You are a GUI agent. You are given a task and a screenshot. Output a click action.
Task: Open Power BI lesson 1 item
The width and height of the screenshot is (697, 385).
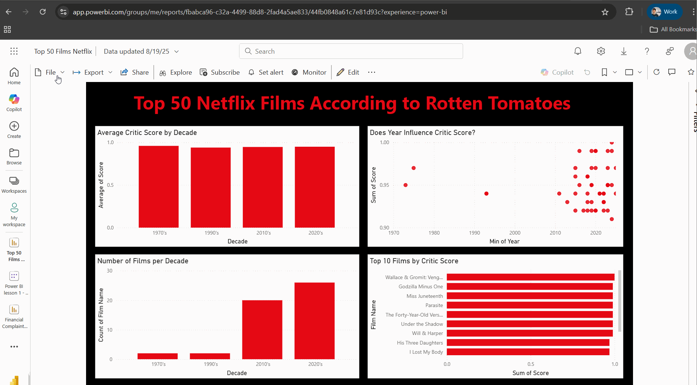[14, 283]
